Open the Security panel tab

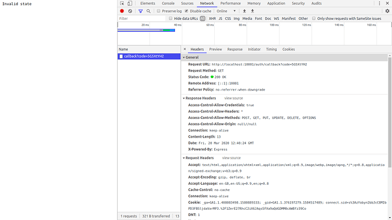coord(298,3)
